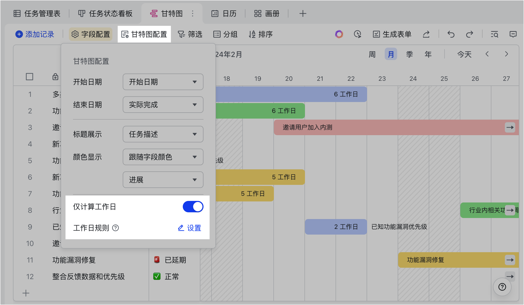Click the 添加记录 plus button

click(35, 34)
